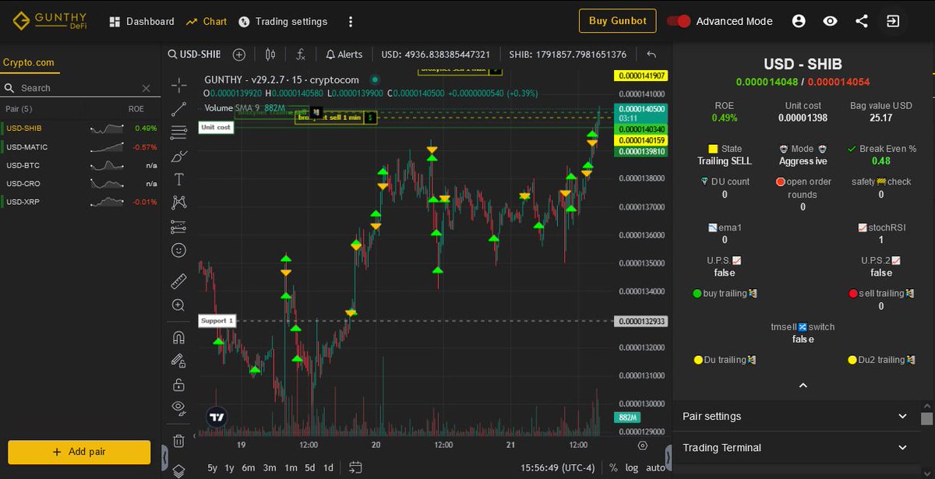Click the Support 1 line label
935x479 pixels.
click(x=216, y=320)
